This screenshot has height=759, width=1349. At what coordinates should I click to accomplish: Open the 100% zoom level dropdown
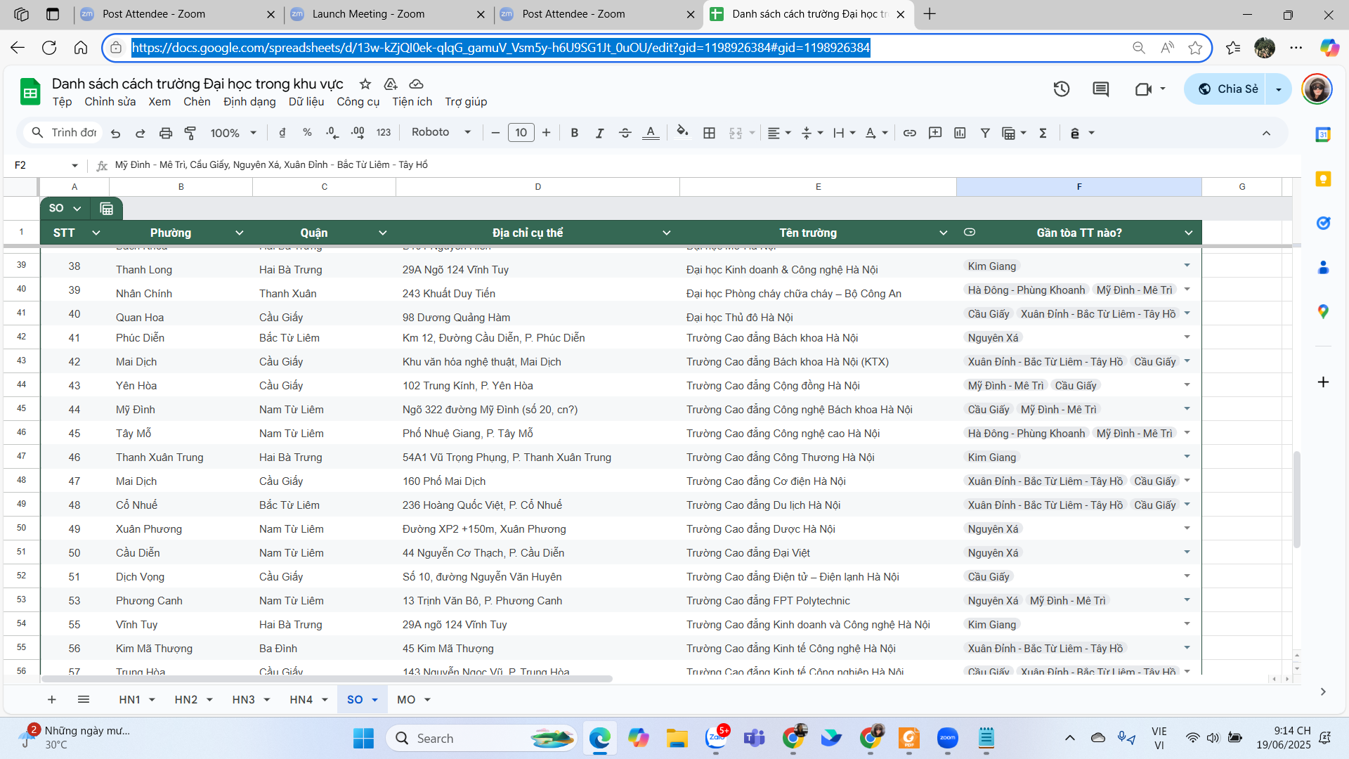click(233, 133)
